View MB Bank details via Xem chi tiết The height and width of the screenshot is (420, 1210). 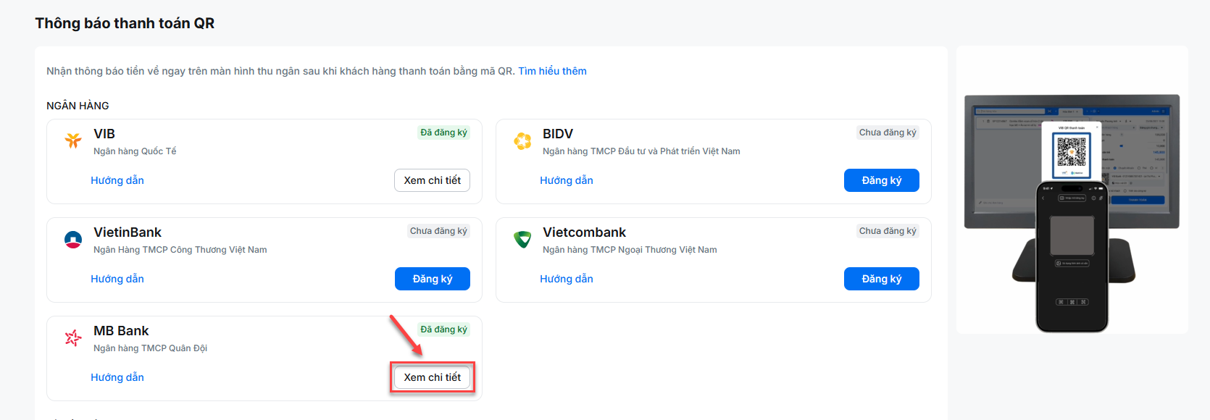click(433, 377)
